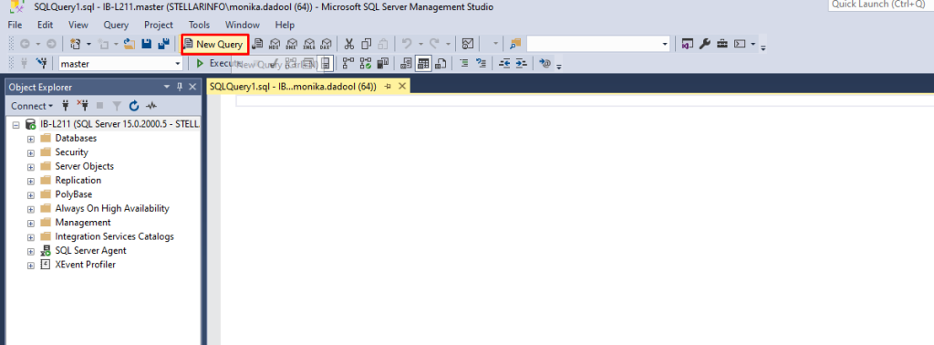
Task: Click the Quick Launch search box
Action: [881, 5]
